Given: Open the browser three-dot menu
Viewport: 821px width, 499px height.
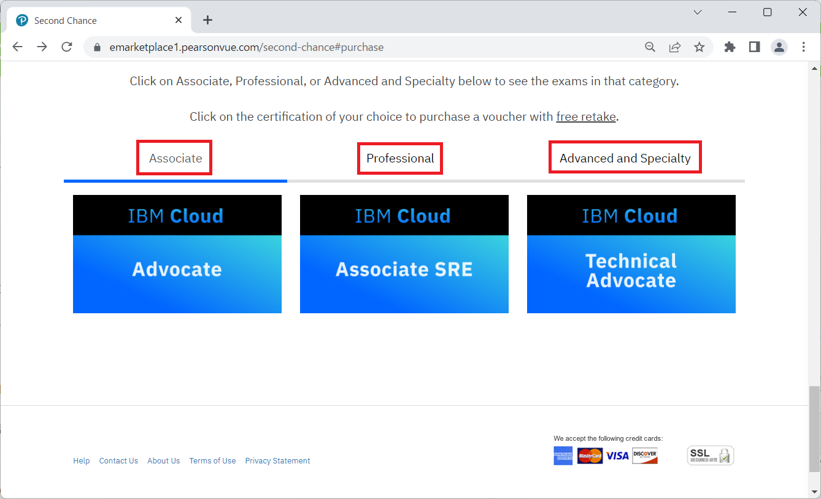Looking at the screenshot, I should pos(803,47).
